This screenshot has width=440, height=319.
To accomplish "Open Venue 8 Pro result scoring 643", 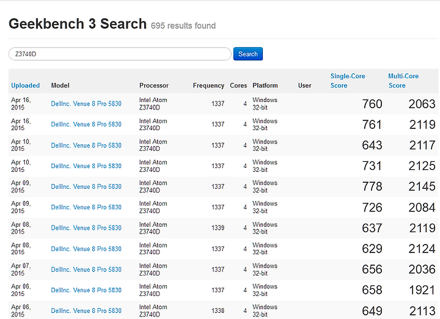I will coord(86,145).
